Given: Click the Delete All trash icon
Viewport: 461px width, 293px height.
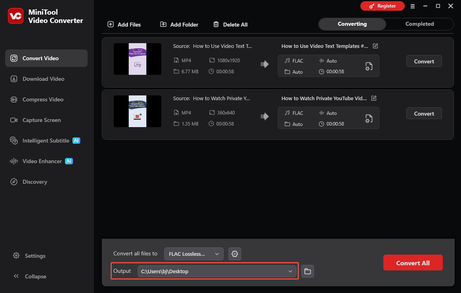Looking at the screenshot, I should tap(216, 24).
